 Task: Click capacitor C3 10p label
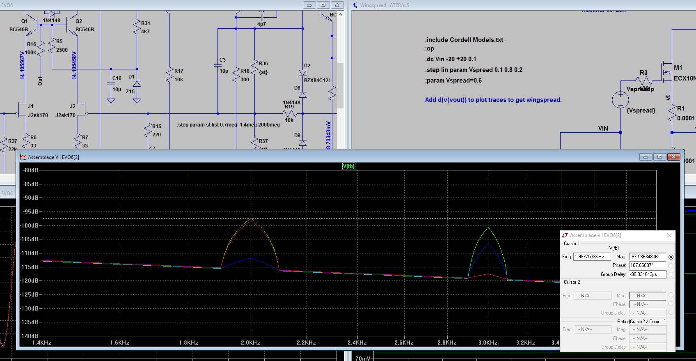coord(223,65)
